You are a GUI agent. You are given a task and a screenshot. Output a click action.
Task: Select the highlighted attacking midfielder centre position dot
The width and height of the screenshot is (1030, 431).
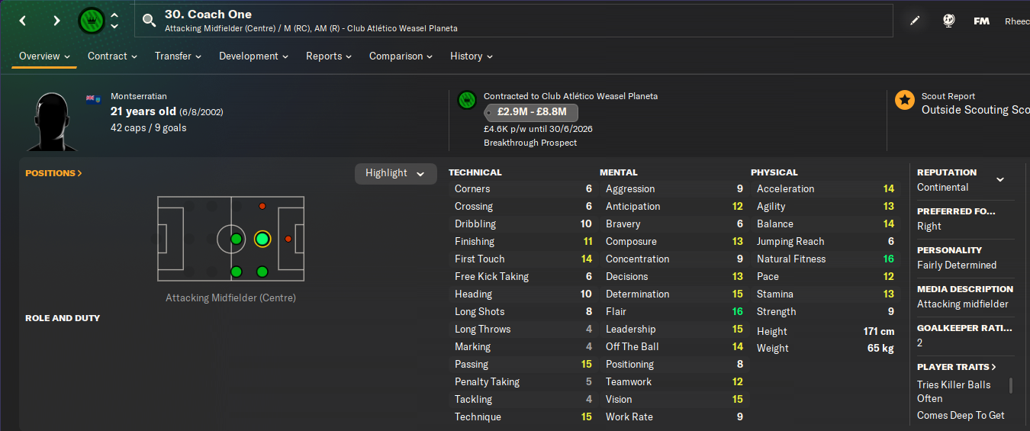pos(262,240)
